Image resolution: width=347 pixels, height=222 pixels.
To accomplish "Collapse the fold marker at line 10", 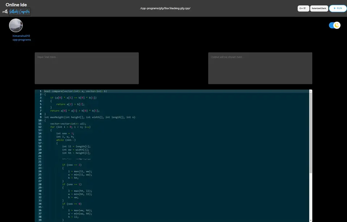I will pos(43,121).
